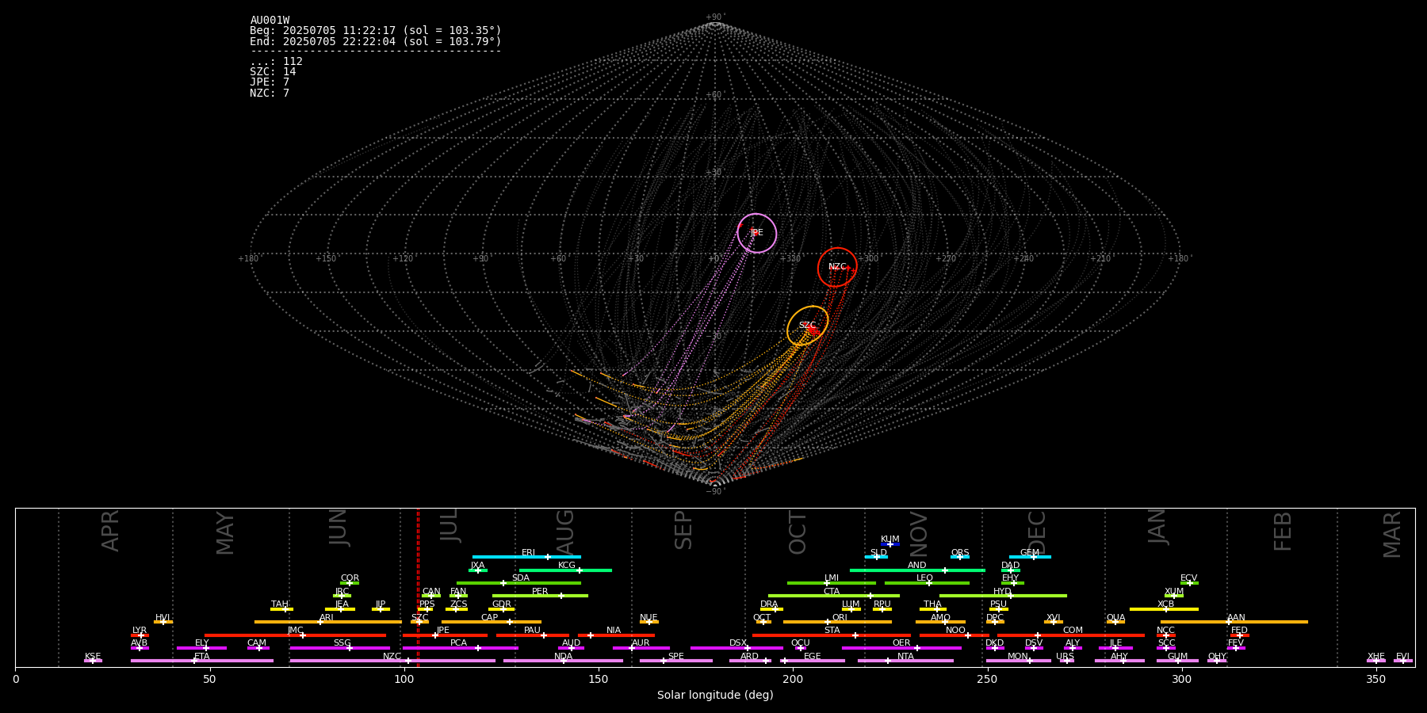Image resolution: width=1427 pixels, height=713 pixels.
Task: Select the NOO shower bar in timeline
Action: click(955, 635)
